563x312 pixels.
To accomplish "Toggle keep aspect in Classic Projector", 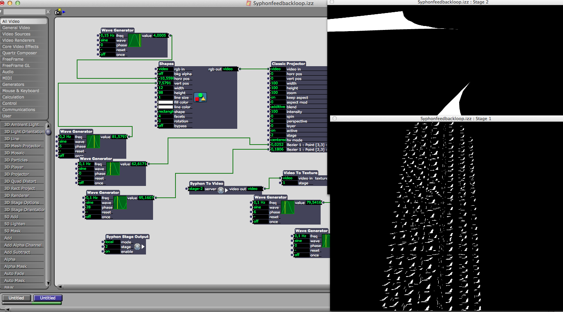I will [278, 97].
